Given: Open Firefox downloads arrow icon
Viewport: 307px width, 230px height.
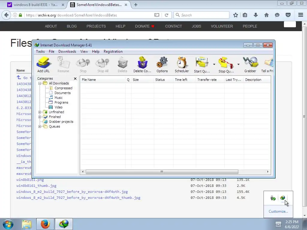Looking at the screenshot, I should [256, 15].
